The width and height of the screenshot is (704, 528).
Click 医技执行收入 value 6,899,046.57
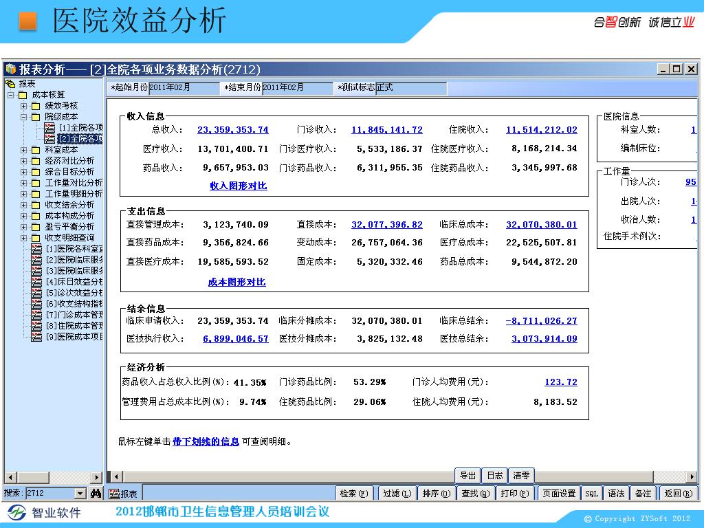tap(235, 339)
